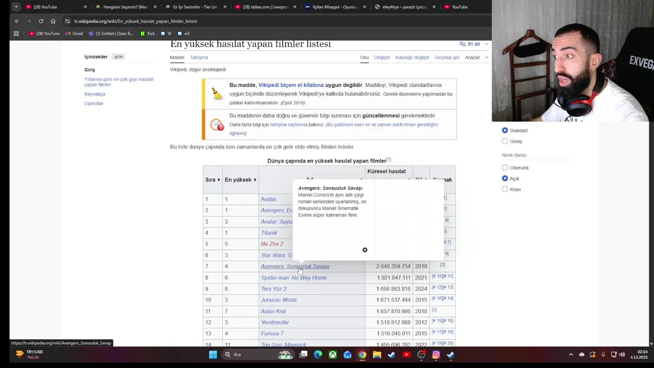The image size is (654, 368).
Task: Open the apps grid in bookmarks bar
Action: 16,34
